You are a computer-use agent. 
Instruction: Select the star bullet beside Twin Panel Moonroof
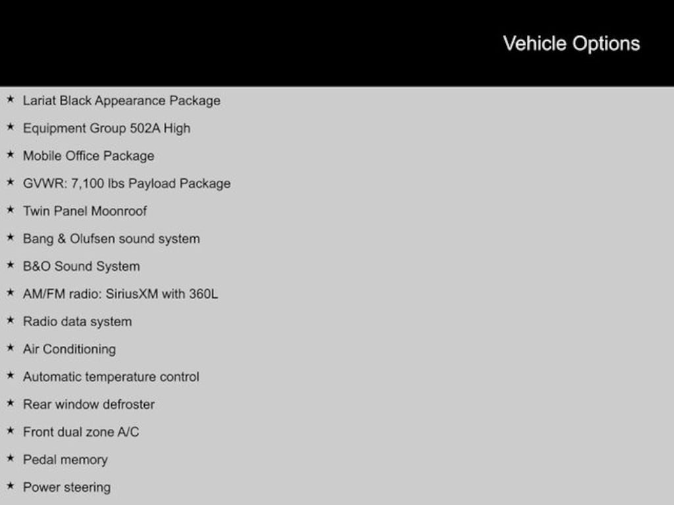point(10,210)
